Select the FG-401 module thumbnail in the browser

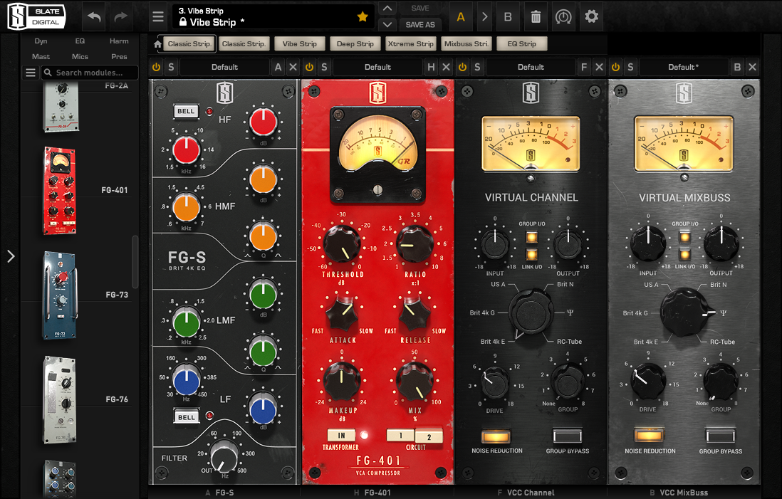pos(60,191)
